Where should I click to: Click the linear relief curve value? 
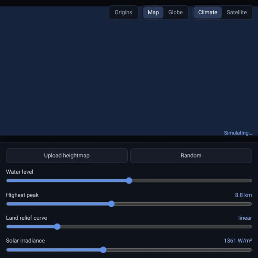(x=245, y=218)
